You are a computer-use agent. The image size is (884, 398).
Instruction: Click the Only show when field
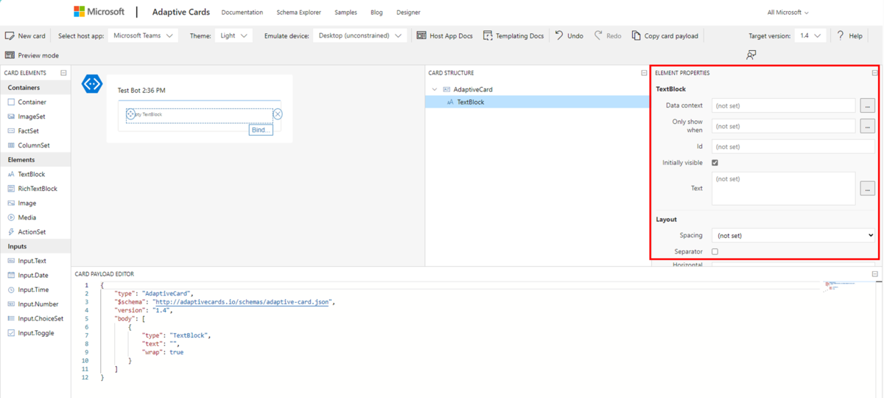point(783,126)
